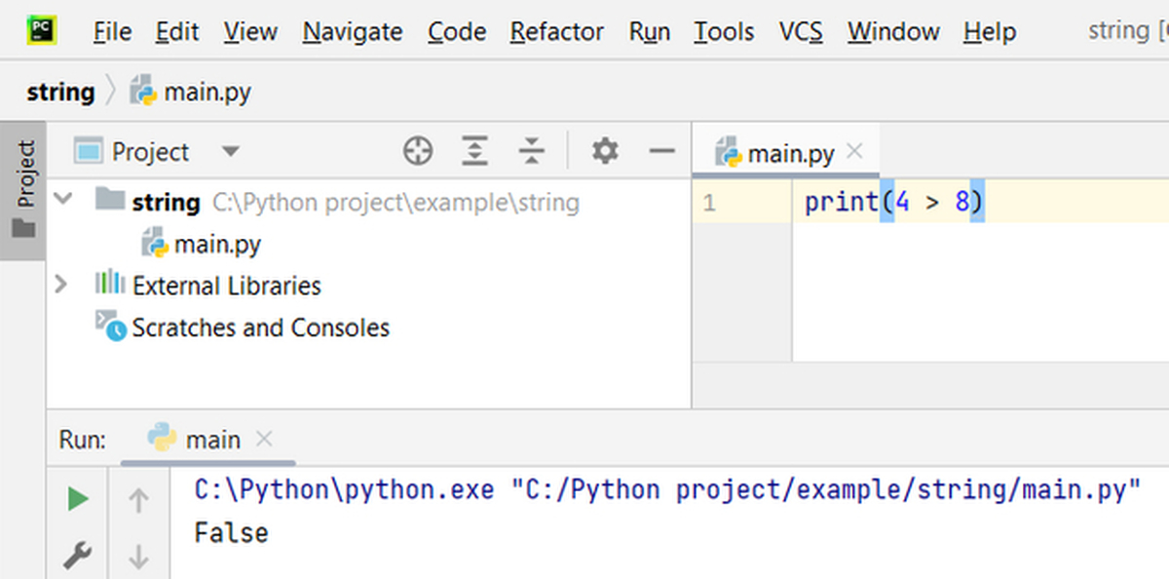Expand External Libraries node
Image resolution: width=1169 pixels, height=579 pixels.
tap(61, 284)
